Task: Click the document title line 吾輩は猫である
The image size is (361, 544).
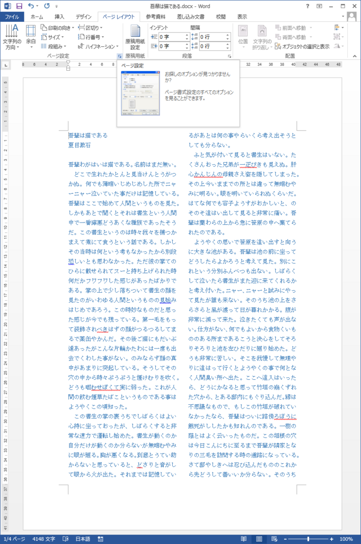Action: pos(88,135)
